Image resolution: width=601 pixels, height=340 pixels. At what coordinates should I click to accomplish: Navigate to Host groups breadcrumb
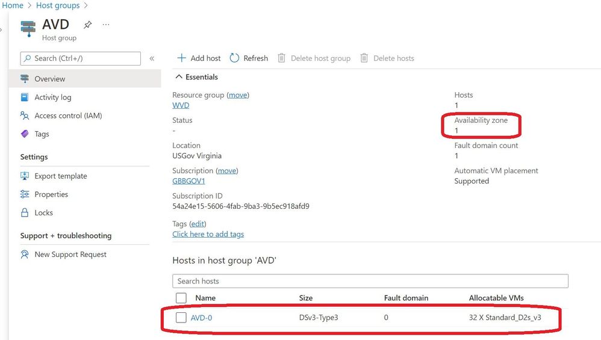click(x=58, y=5)
